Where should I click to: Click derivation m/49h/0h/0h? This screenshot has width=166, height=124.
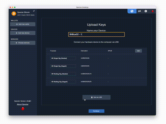(x=85, y=58)
